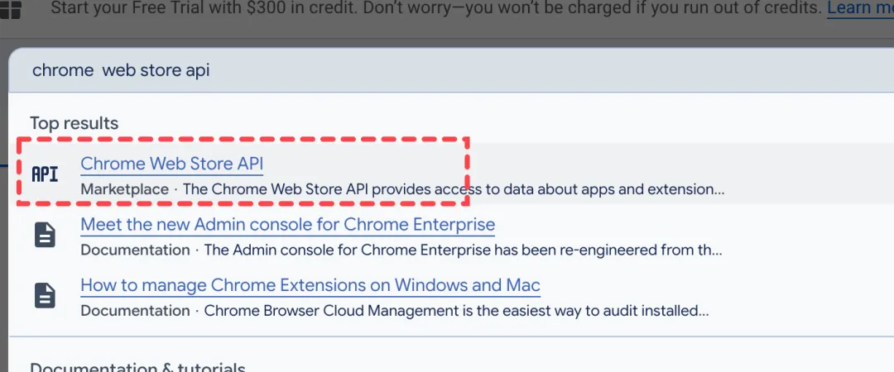Open the Chrome Web Store API result
The image size is (894, 372).
pyautogui.click(x=171, y=164)
